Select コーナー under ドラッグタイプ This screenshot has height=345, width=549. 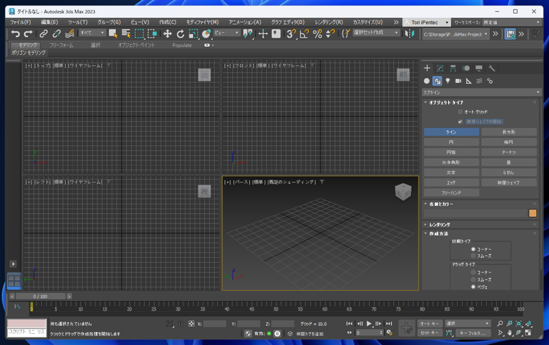[474, 272]
